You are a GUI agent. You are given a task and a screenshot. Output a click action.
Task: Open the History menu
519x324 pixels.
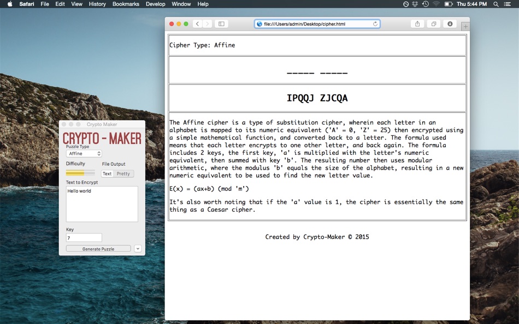(x=97, y=4)
